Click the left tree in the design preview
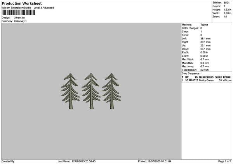Image resolution: width=233 pixels, height=164 pixels. (70, 91)
